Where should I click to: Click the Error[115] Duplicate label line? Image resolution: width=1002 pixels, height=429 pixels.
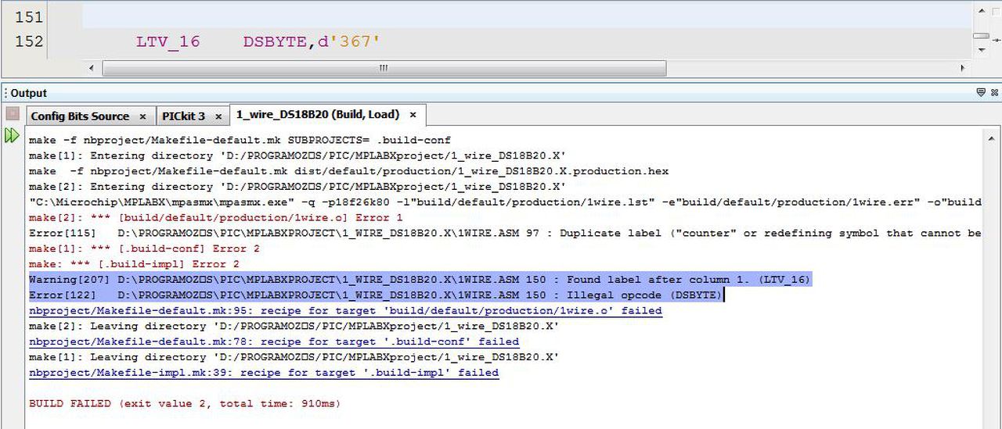[x=505, y=233]
